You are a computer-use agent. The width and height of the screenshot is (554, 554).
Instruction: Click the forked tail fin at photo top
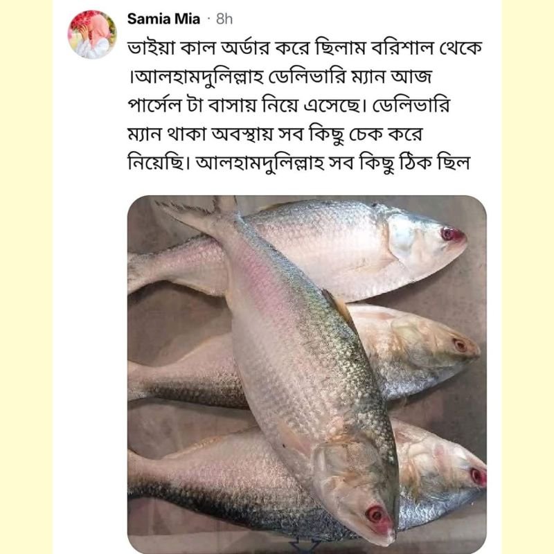(x=198, y=211)
